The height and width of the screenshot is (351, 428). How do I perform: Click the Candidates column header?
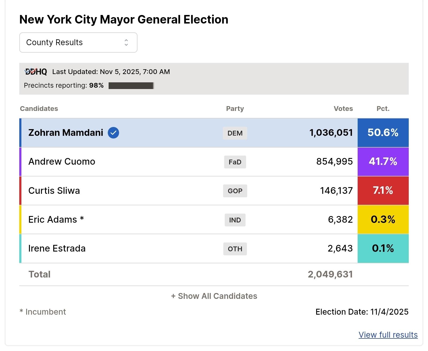[39, 109]
